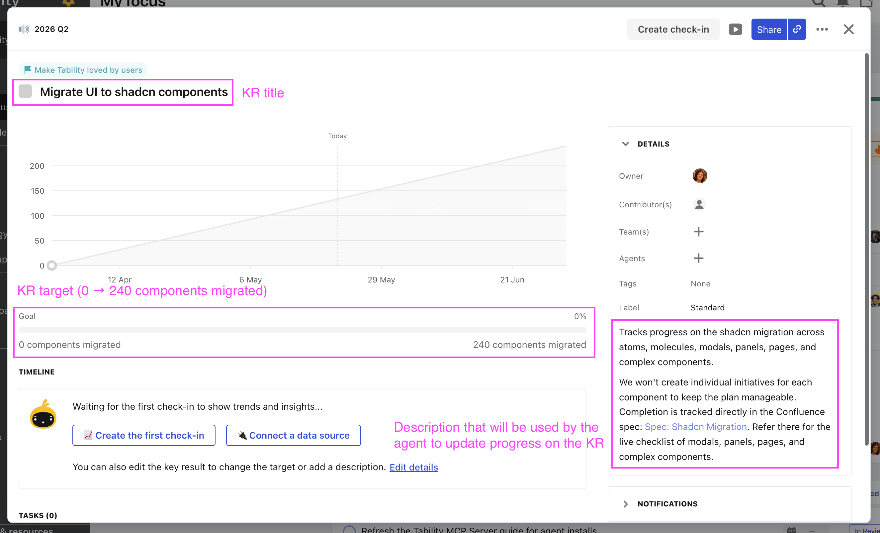This screenshot has height=533, width=880.
Task: Click the Contributor(s) person icon
Action: [x=699, y=204]
